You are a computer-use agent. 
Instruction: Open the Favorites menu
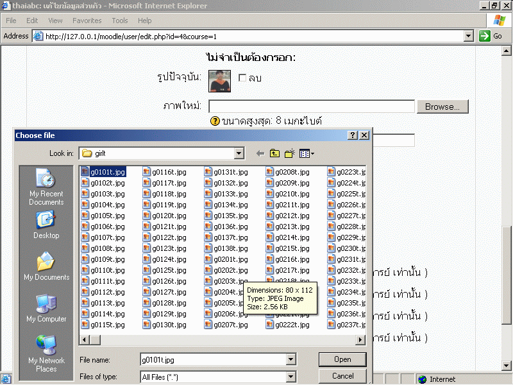pyautogui.click(x=87, y=21)
